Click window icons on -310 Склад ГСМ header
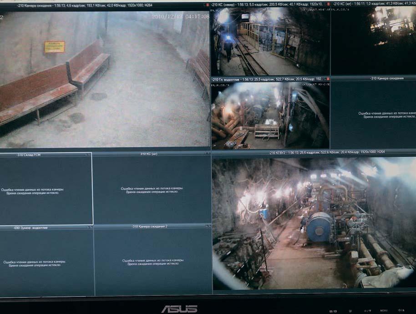416x314 pixels. [88, 155]
